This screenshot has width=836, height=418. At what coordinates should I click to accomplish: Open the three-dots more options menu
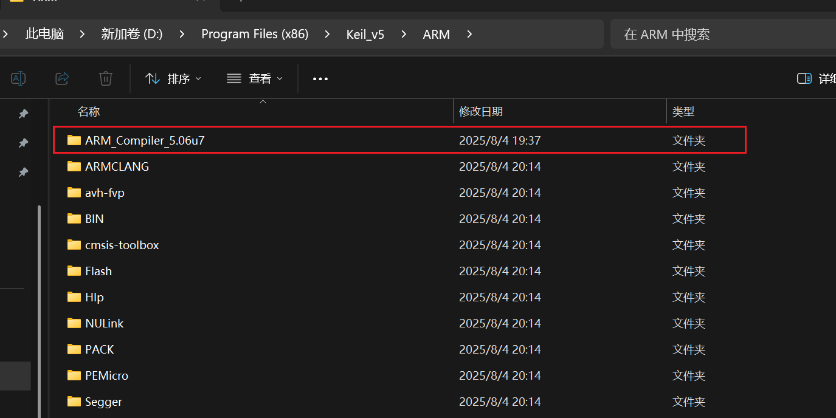(320, 79)
